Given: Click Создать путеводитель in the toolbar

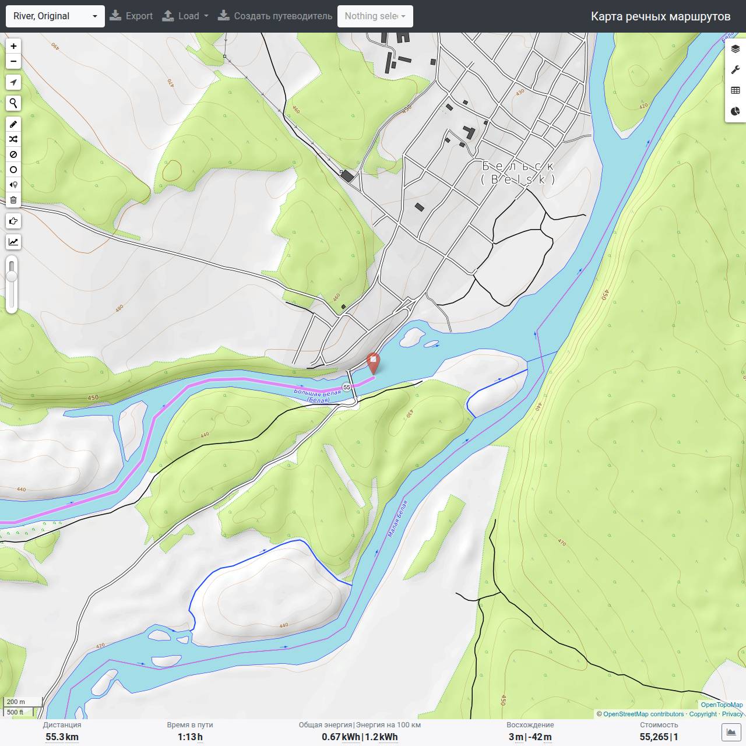Looking at the screenshot, I should 275,16.
